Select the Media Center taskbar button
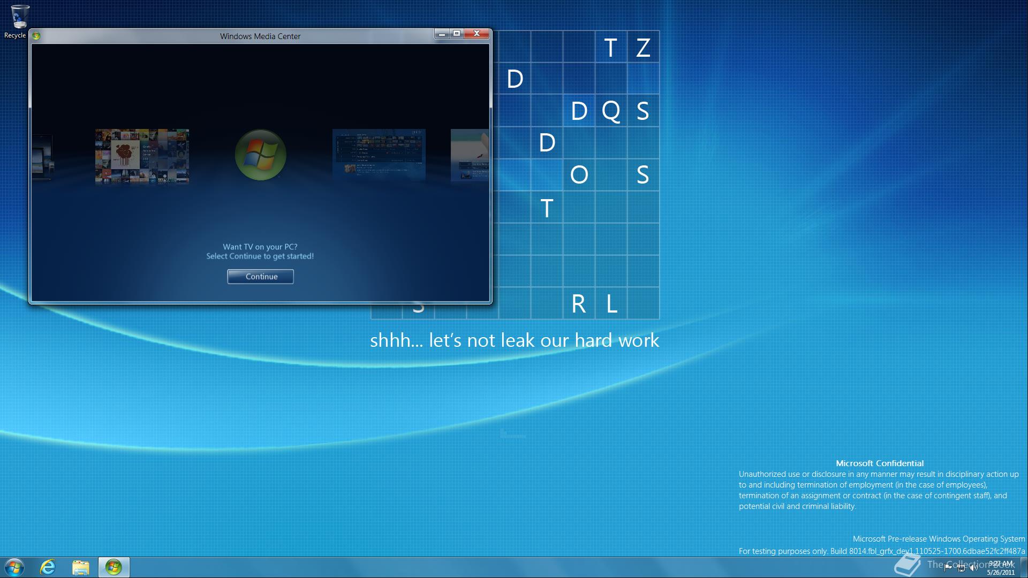 [114, 567]
